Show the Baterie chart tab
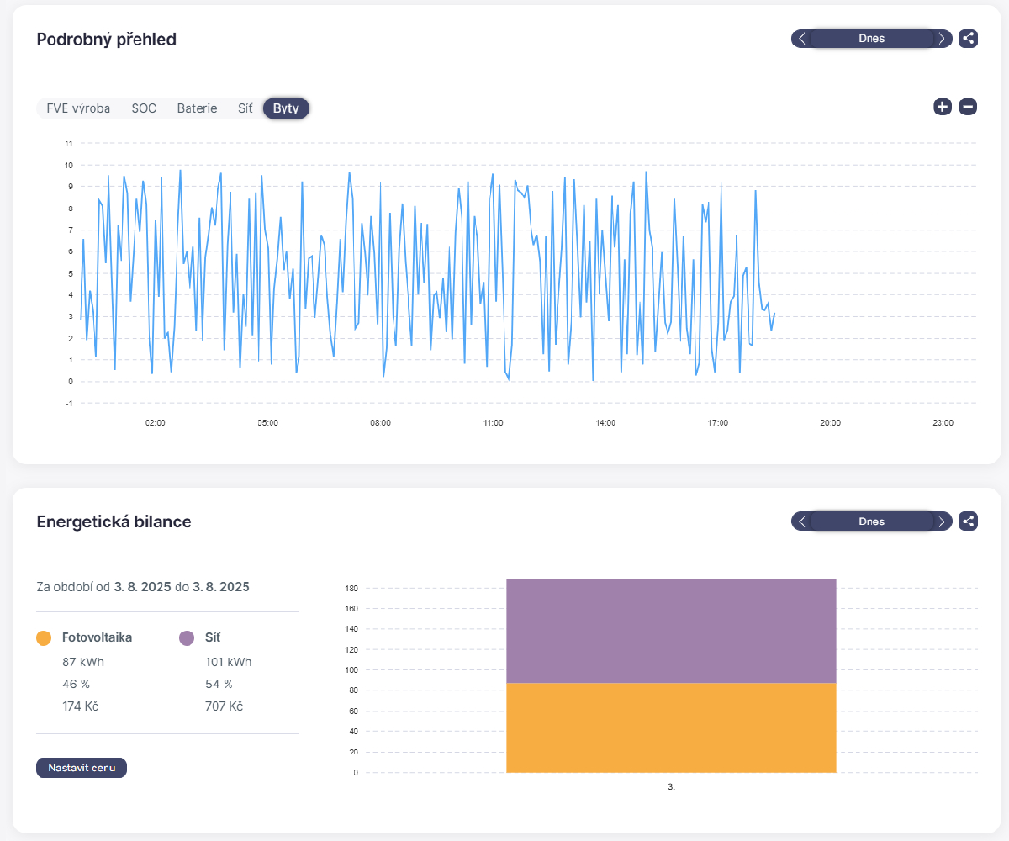Screen dimensions: 1009x841 pyautogui.click(x=197, y=108)
